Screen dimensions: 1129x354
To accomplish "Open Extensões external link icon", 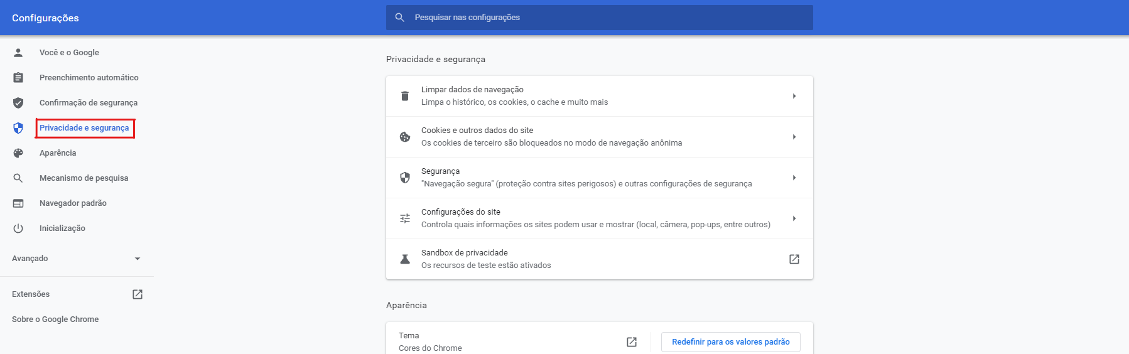I will 138,294.
